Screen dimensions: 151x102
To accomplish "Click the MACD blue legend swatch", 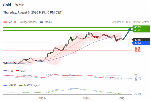I will (x=5, y=85).
